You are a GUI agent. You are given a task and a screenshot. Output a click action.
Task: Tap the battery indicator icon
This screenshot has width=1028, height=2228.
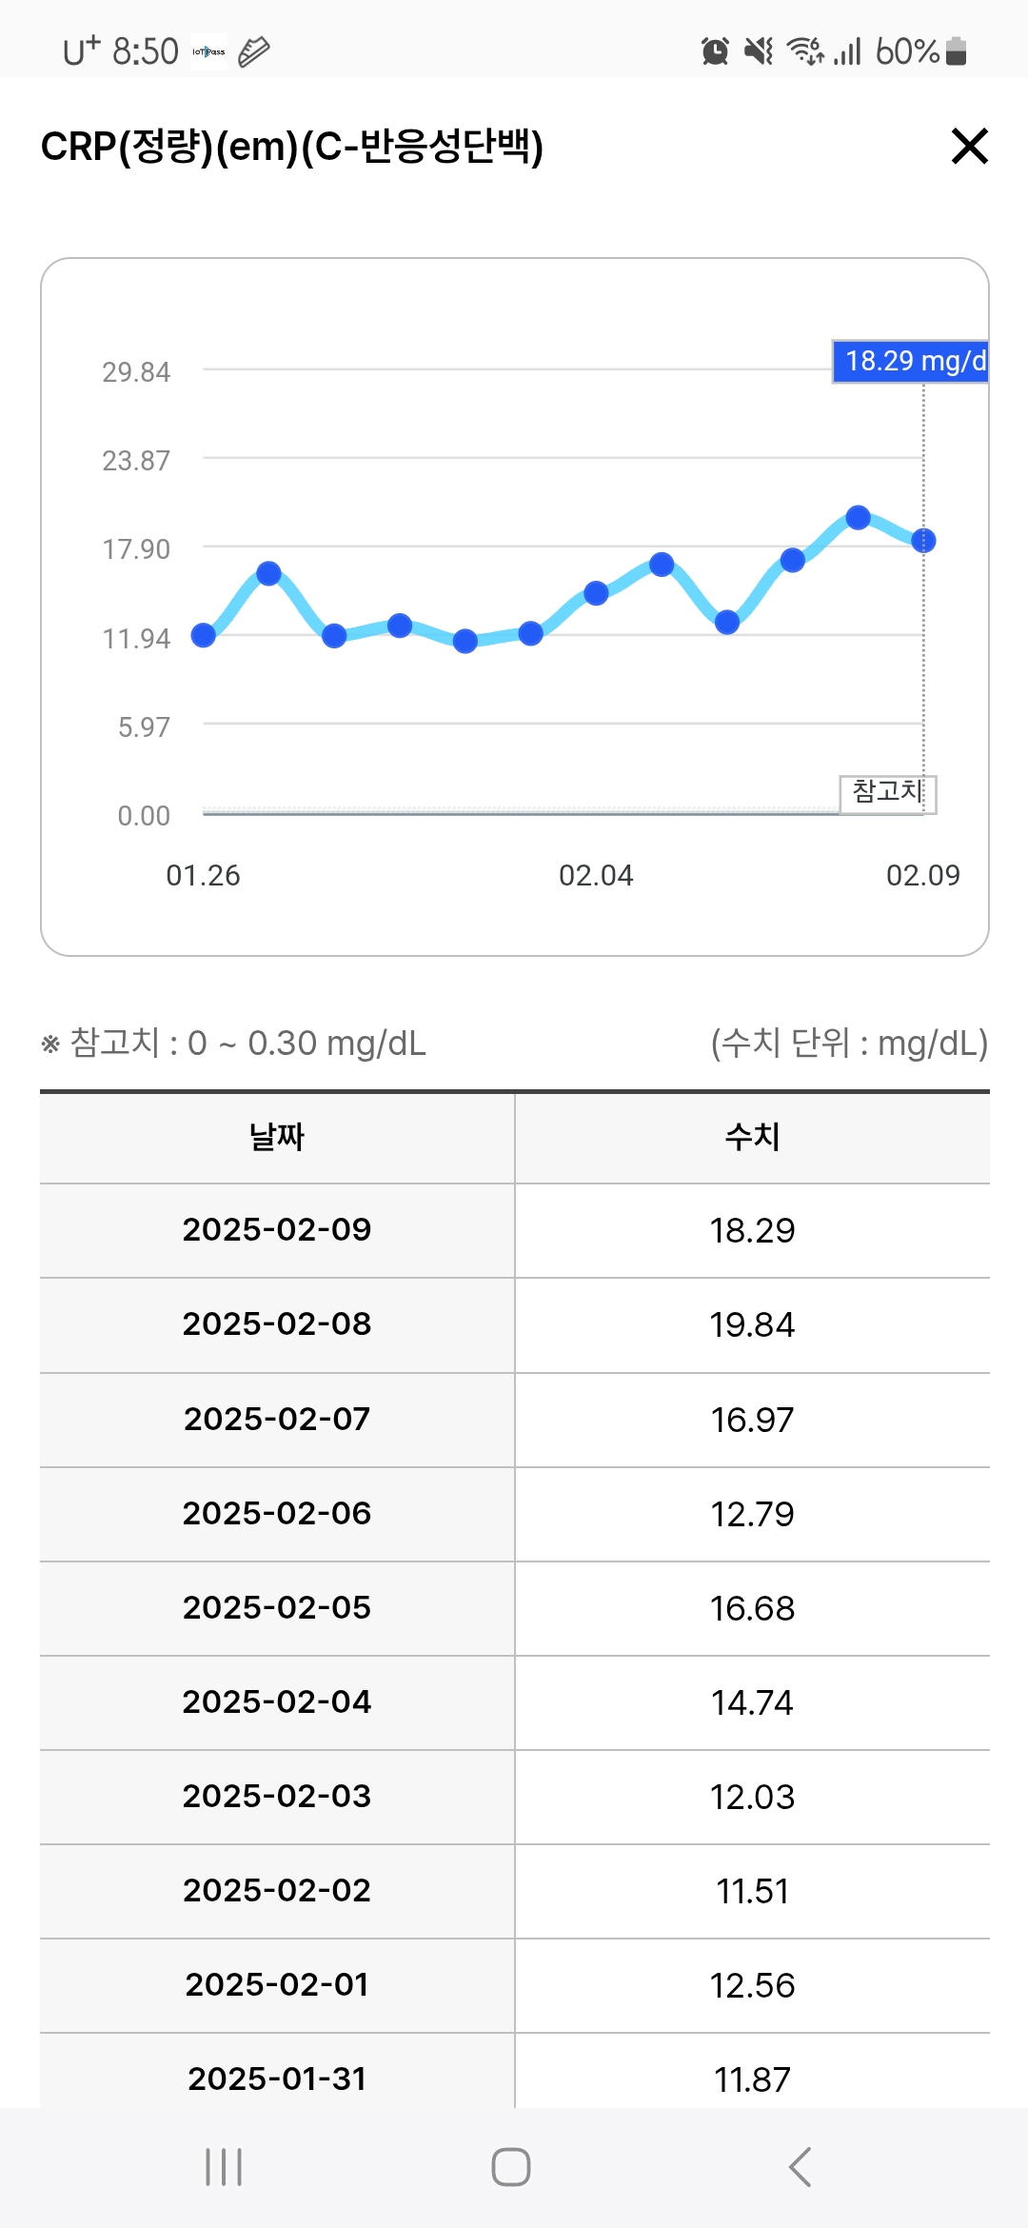click(x=957, y=50)
